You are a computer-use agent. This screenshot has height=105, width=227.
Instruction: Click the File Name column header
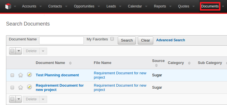point(103,63)
